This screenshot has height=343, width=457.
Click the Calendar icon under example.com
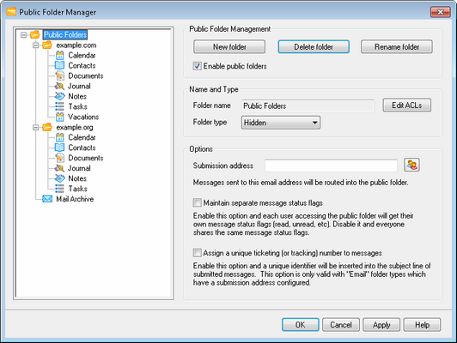(x=60, y=55)
